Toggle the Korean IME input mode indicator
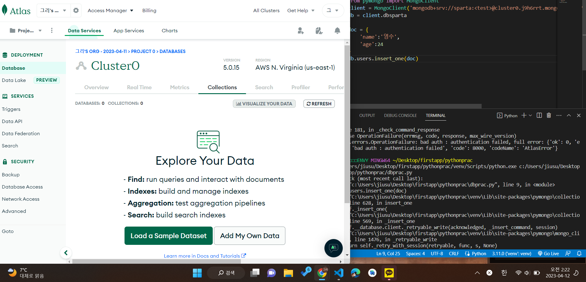586x282 pixels. (504, 273)
